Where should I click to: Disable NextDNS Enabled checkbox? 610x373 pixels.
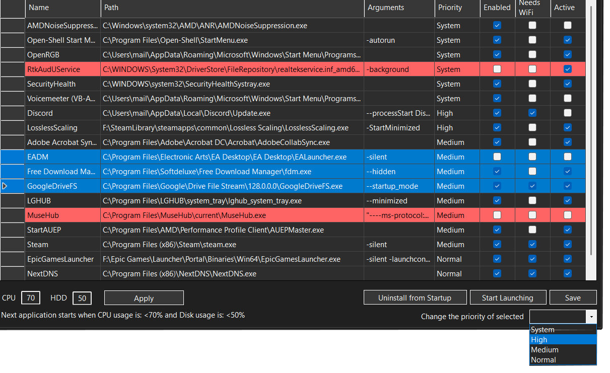click(497, 273)
